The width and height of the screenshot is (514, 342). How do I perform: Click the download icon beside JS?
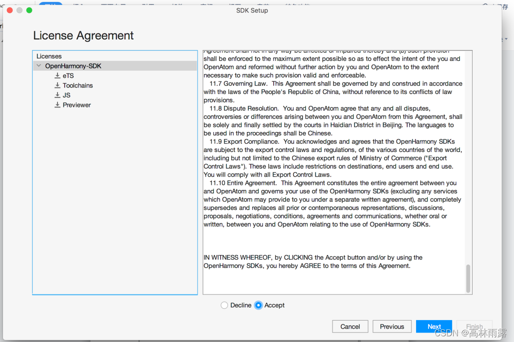pyautogui.click(x=57, y=95)
